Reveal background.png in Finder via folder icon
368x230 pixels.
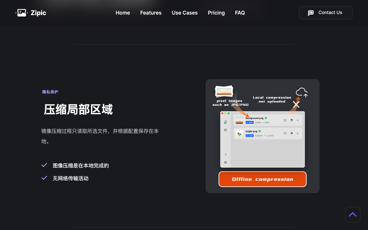[x=285, y=120]
